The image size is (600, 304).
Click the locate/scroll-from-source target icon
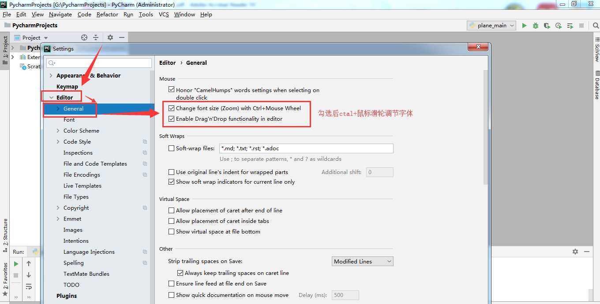click(x=84, y=37)
